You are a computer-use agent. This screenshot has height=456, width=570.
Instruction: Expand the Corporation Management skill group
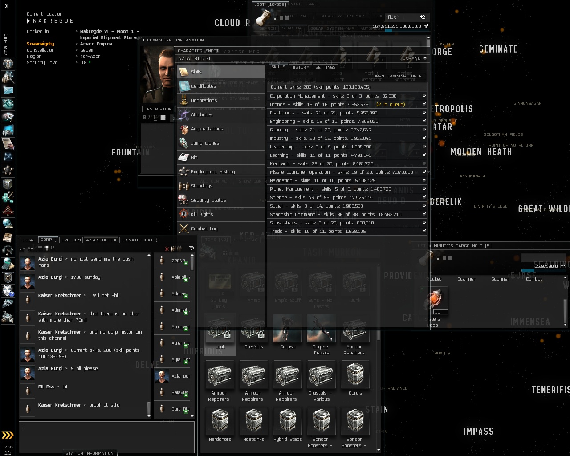424,96
